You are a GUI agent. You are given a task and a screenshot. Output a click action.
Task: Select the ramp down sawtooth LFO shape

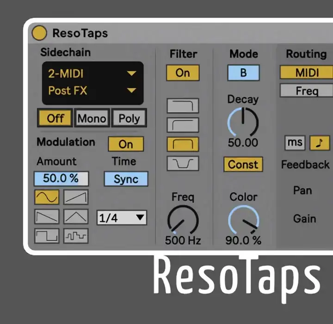[x=47, y=217]
